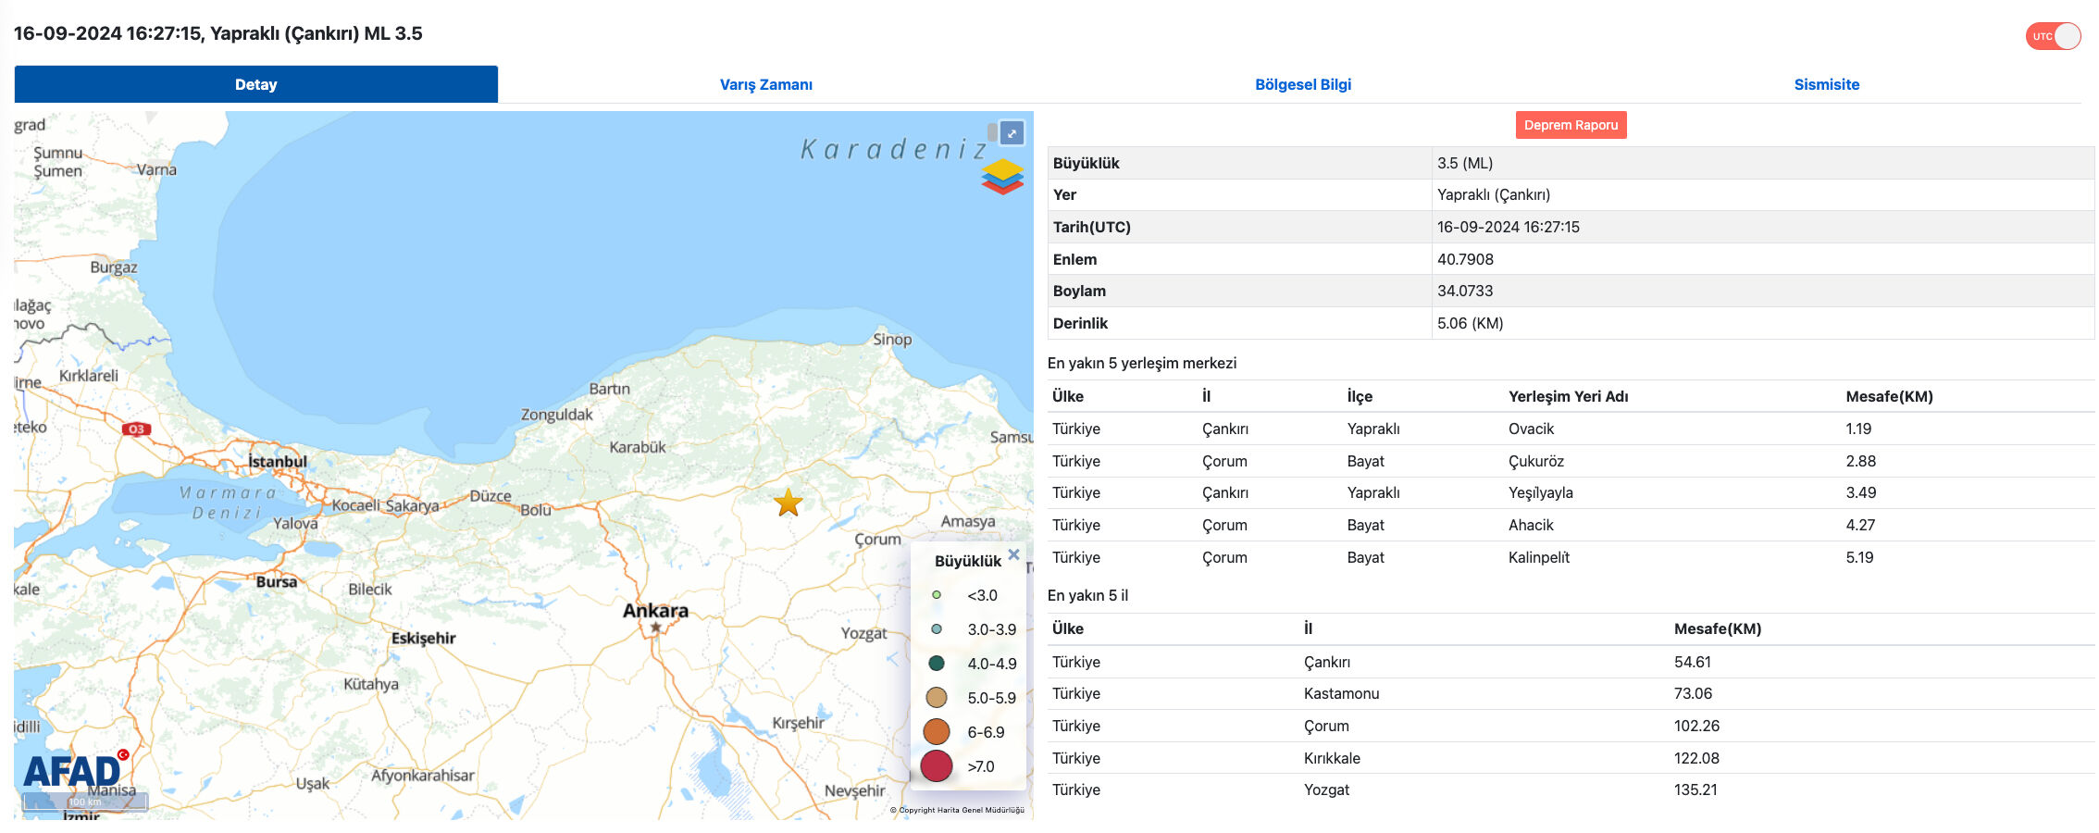Select the Sismisite tab
This screenshot has height=833, width=2099.
1826,84
